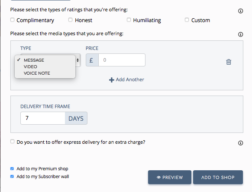This screenshot has height=192, width=252.
Task: Click the ADD TO SHOP button
Action: point(218,177)
